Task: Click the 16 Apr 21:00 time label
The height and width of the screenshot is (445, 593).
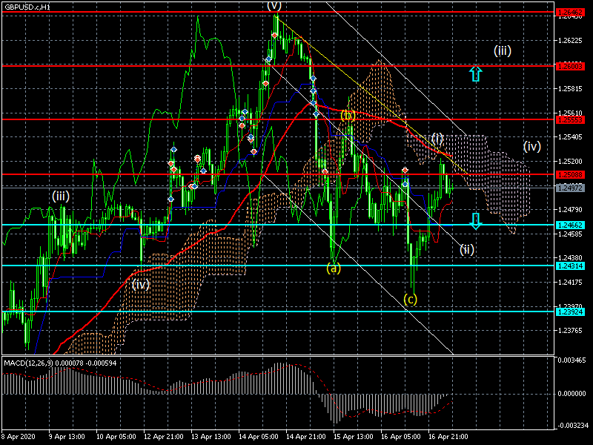Action: 448,436
